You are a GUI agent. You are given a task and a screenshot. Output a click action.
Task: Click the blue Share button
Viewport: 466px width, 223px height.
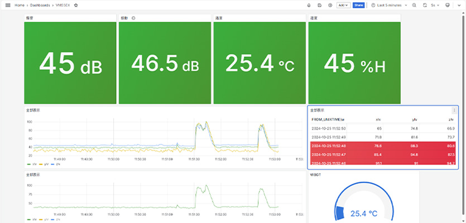[358, 5]
